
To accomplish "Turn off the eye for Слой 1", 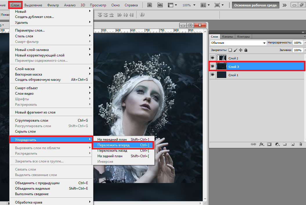I will click(x=213, y=75).
